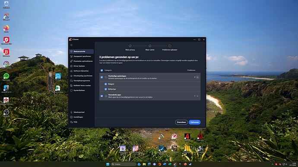The height and width of the screenshot is (167, 298).
Task: Click the Meer ruimte step checkmark
Action: (150, 46)
